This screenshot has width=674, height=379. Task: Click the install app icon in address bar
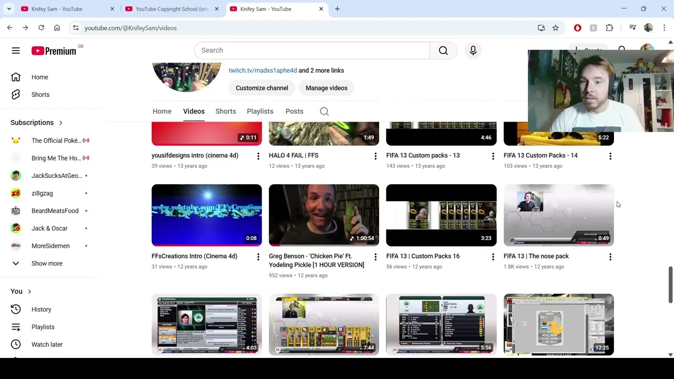(x=541, y=28)
